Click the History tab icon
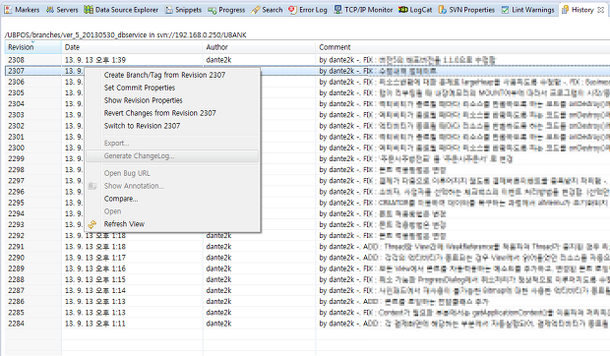This screenshot has width=610, height=356. click(x=566, y=9)
